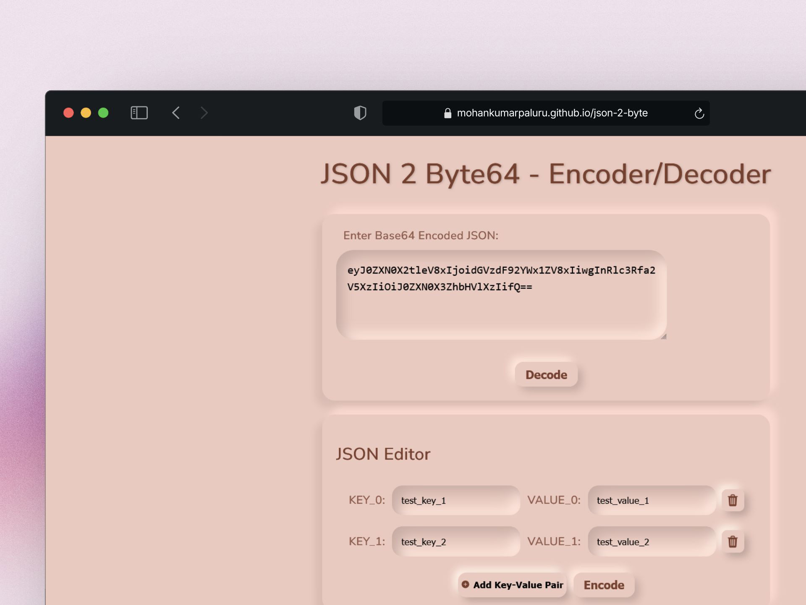Click the plus icon on Add Key-Value Pair
Viewport: 806px width, 605px height.
tap(465, 584)
